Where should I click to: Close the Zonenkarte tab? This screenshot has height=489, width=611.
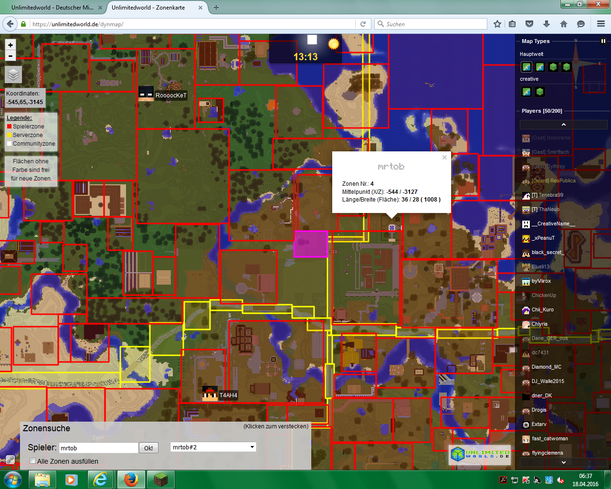(200, 8)
